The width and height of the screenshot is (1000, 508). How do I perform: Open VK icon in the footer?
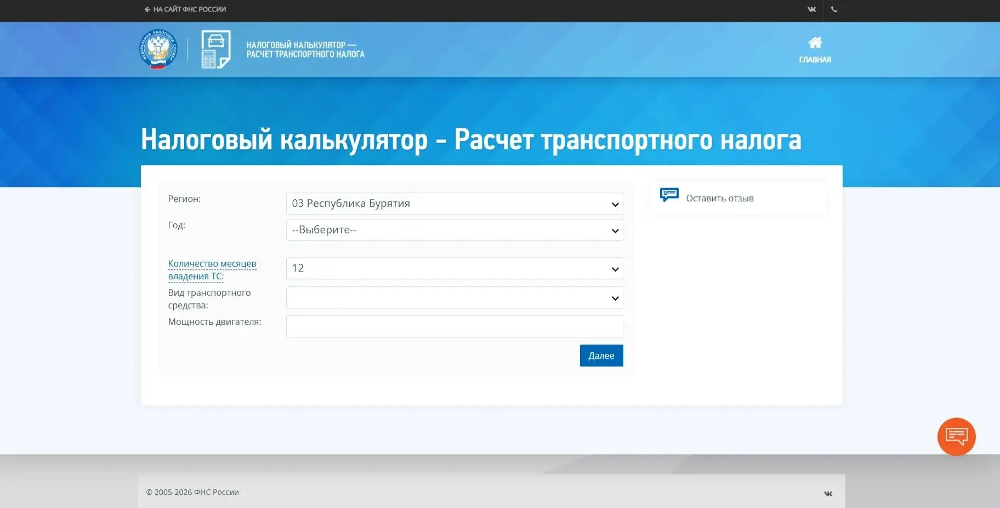pyautogui.click(x=828, y=494)
